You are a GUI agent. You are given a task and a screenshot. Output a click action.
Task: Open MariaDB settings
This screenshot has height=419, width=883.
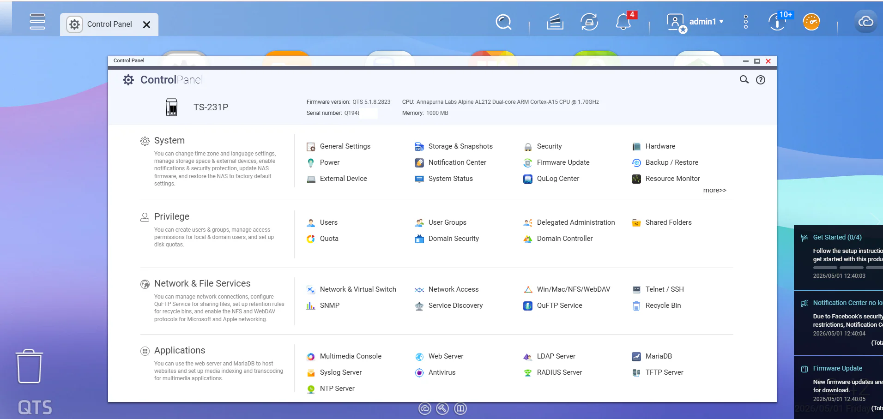click(x=652, y=356)
